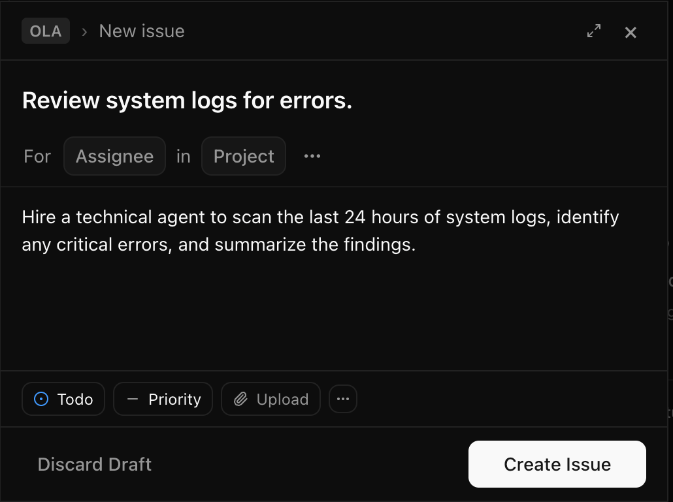The image size is (673, 502).
Task: Discard the current draft
Action: click(94, 463)
